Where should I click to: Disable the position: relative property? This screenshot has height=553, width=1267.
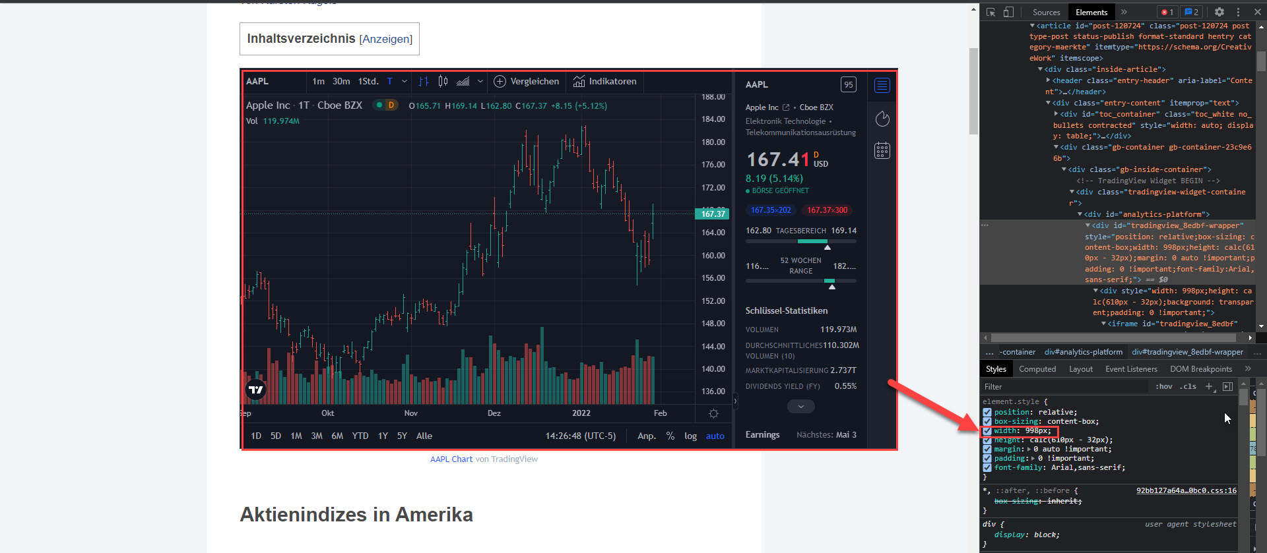coord(987,412)
